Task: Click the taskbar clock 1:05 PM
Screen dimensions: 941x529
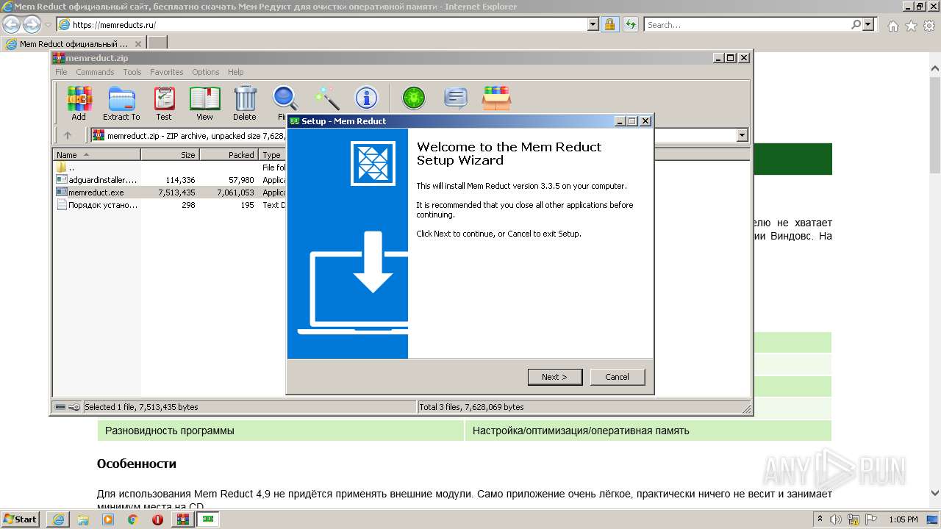Action: coord(903,519)
